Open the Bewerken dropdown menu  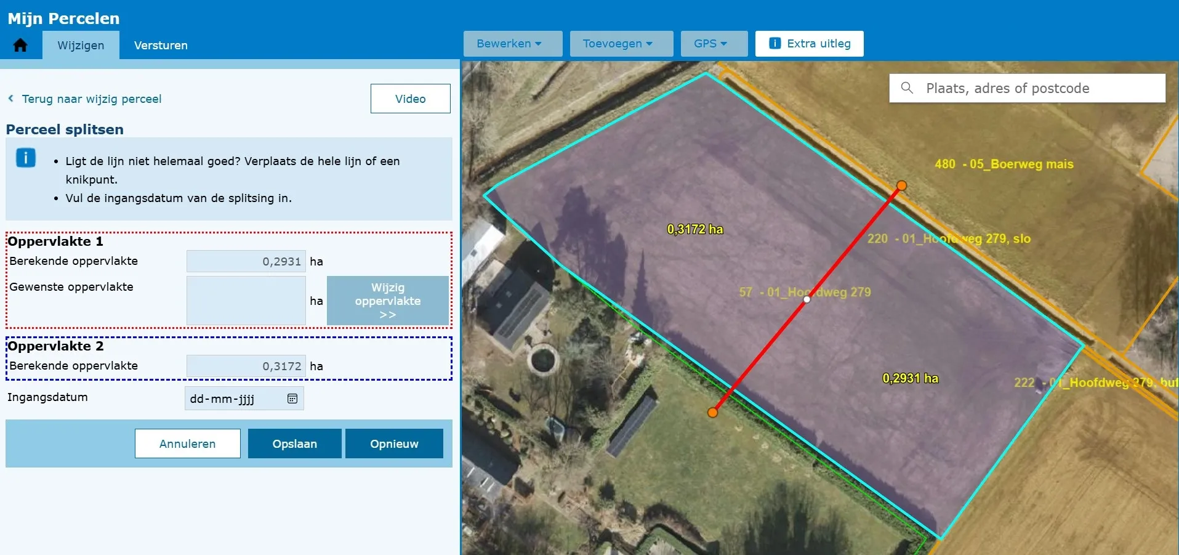tap(513, 44)
